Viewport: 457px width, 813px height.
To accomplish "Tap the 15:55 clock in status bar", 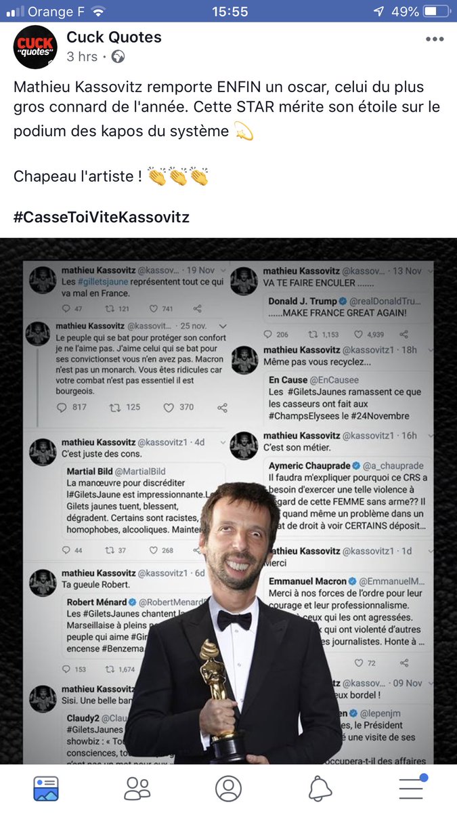I will (x=228, y=12).
